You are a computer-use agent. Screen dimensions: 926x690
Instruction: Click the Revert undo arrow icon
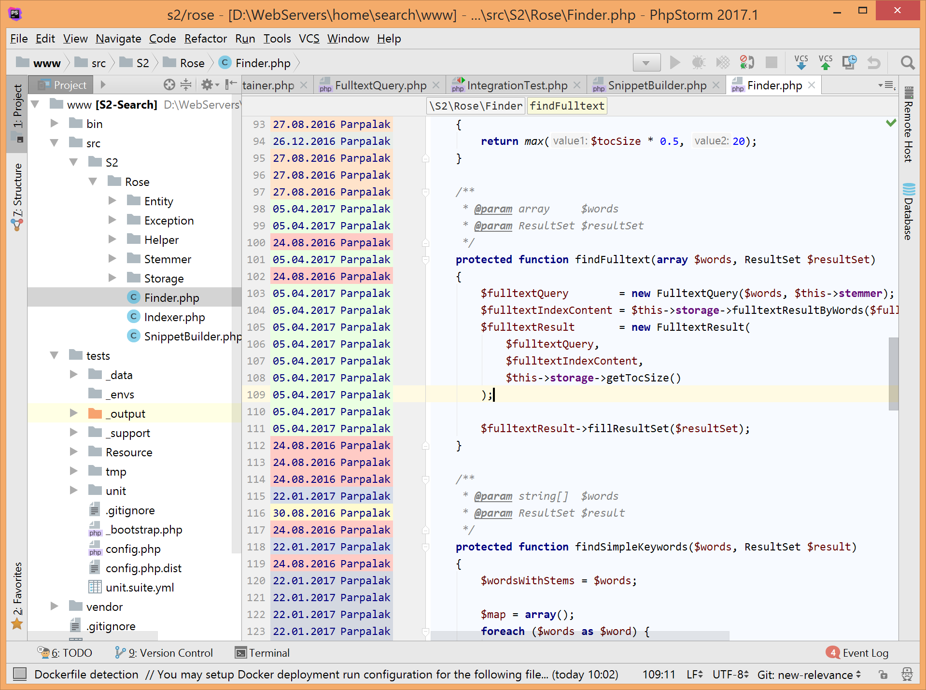[873, 63]
